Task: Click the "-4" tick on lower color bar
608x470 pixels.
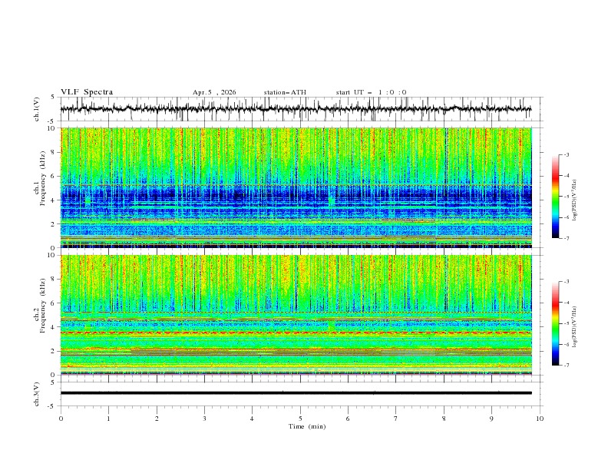Action: pyautogui.click(x=566, y=303)
